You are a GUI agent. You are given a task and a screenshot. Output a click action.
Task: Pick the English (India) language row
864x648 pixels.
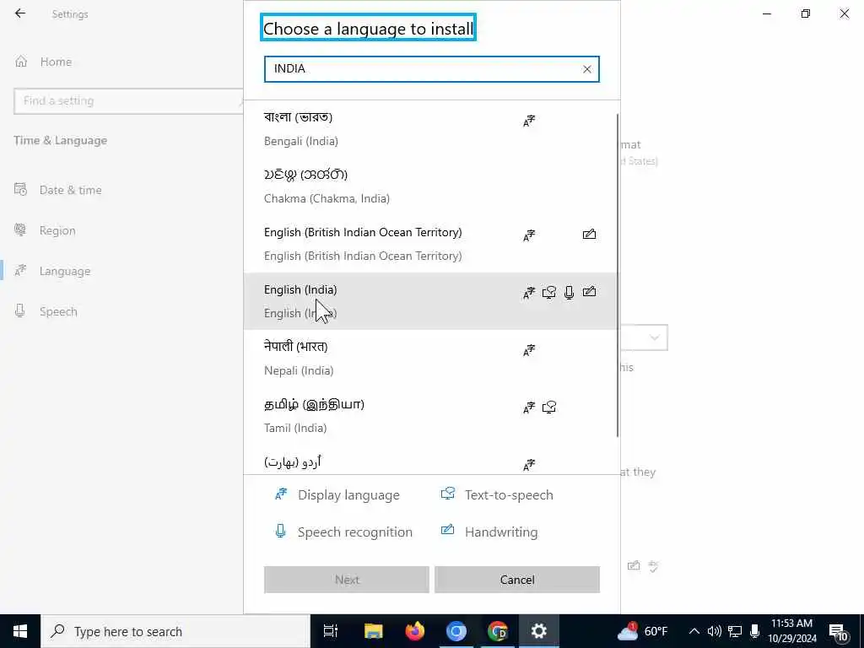(429, 301)
